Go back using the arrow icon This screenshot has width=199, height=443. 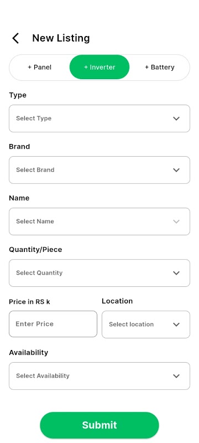pyautogui.click(x=15, y=38)
